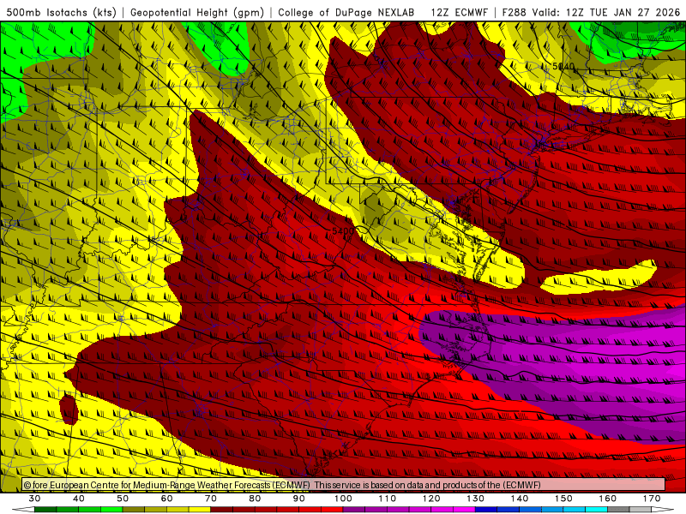686x514 pixels.
Task: Click the 40 value on the color scale
Action: (x=79, y=499)
